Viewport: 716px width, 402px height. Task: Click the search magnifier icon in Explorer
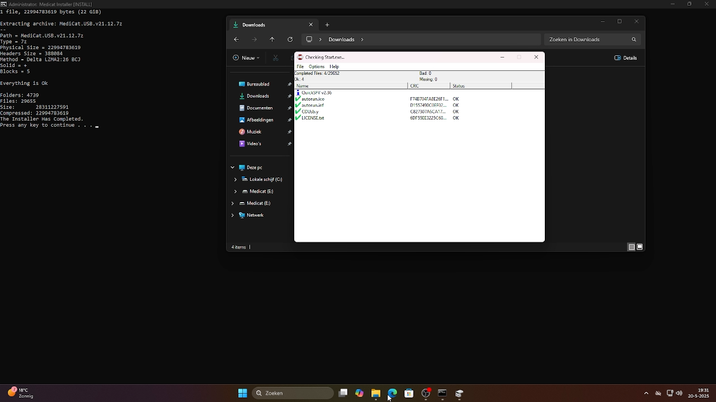point(634,40)
